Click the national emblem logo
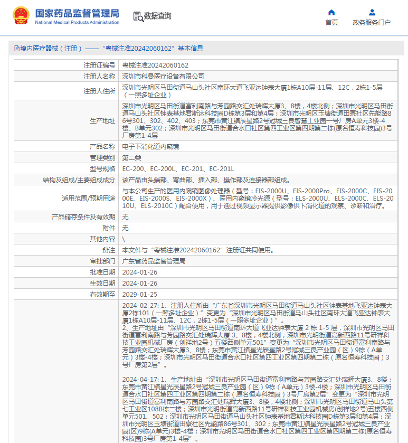This screenshot has height=443, width=408. click(21, 15)
